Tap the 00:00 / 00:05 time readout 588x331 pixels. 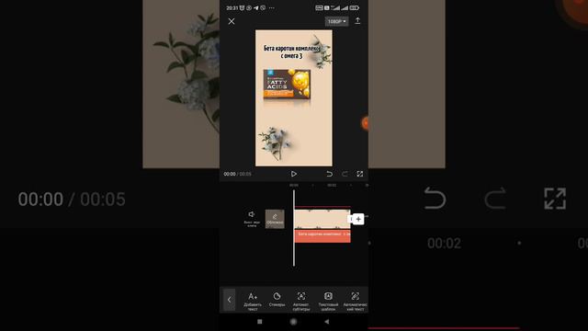pos(237,174)
